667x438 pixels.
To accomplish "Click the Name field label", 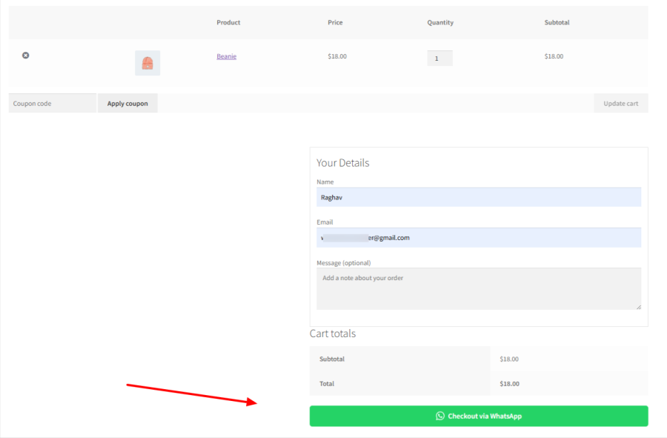I will tap(325, 182).
